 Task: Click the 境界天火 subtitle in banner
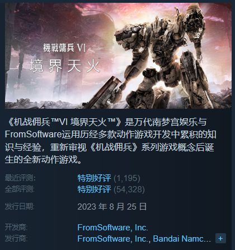(x=65, y=66)
